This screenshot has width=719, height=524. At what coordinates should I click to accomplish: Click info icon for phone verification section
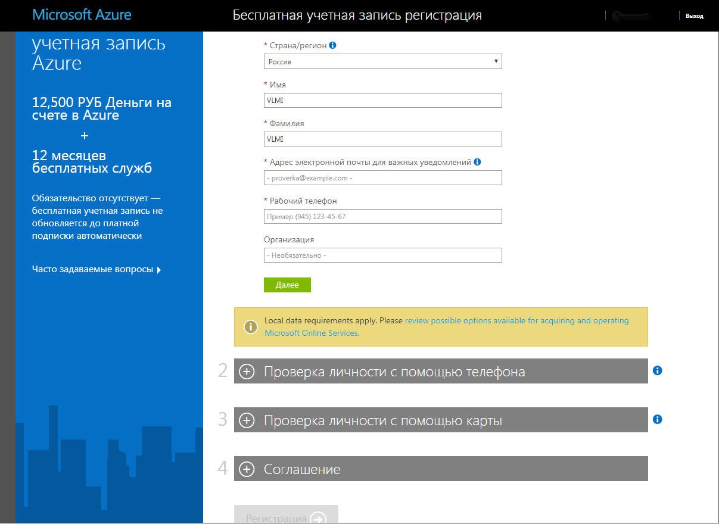657,370
